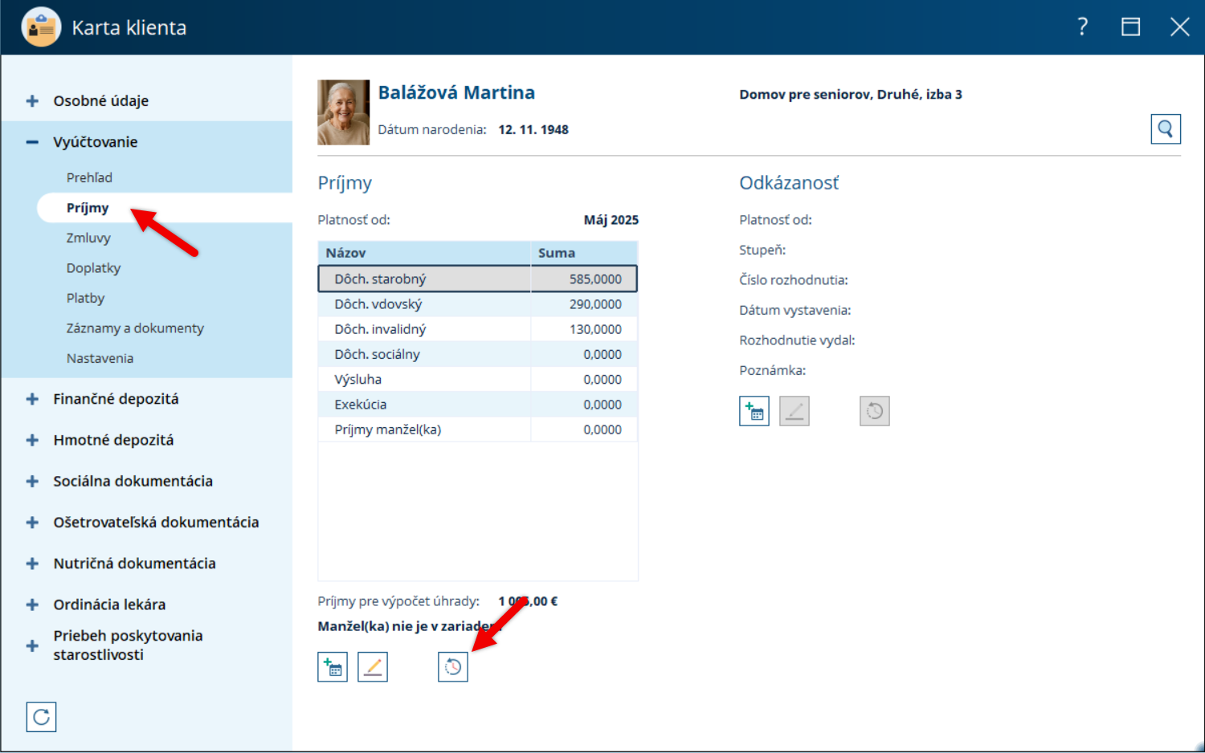
Task: Click the search magnifier icon
Action: tap(1165, 128)
